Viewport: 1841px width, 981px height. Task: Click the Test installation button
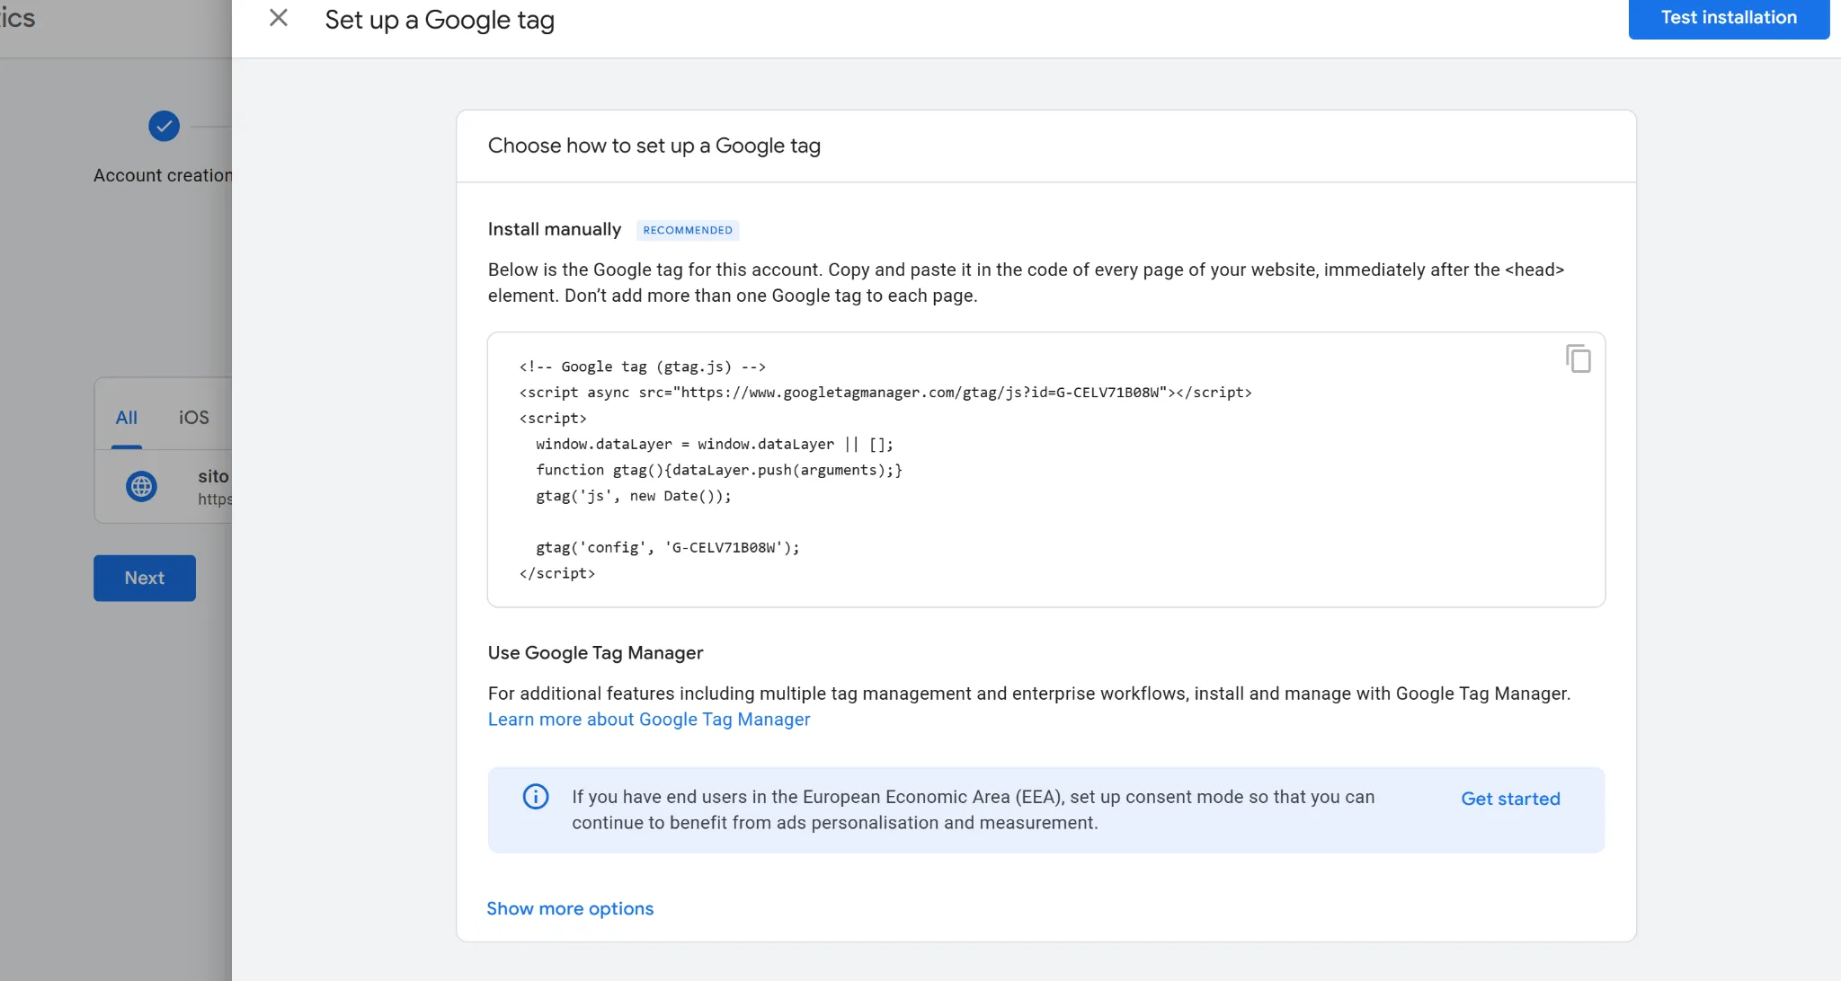point(1728,18)
